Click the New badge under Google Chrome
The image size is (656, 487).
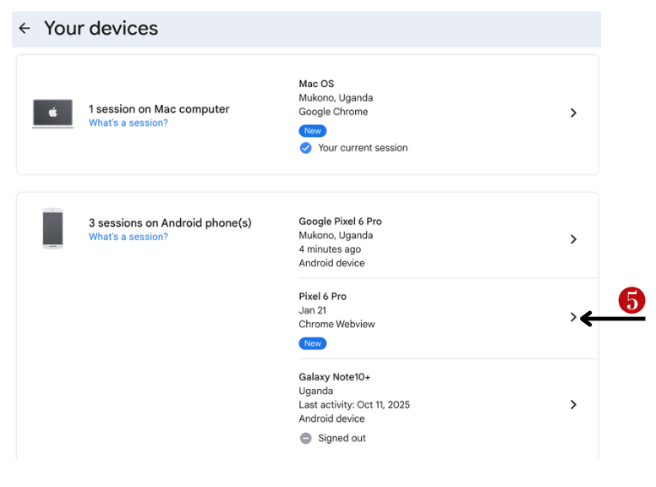[x=313, y=131]
